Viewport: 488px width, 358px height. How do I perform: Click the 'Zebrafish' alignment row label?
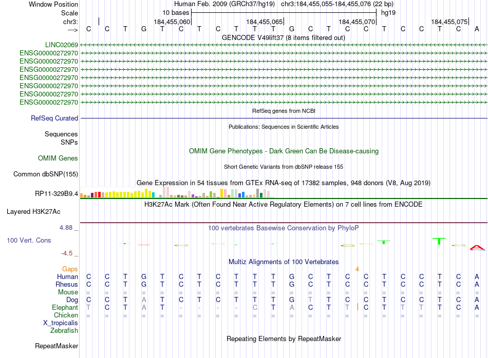click(64, 330)
